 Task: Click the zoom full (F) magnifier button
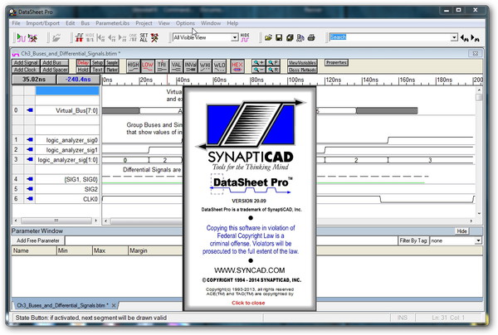[273, 62]
